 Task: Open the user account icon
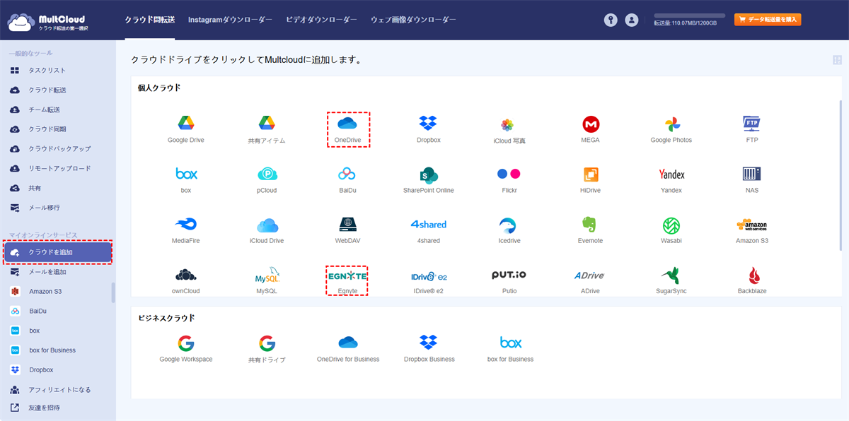[632, 20]
